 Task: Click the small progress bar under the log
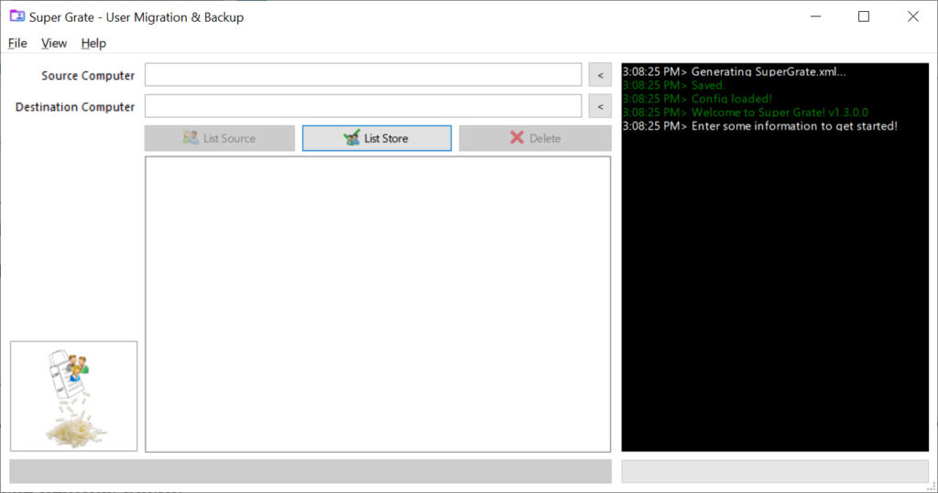pos(775,471)
